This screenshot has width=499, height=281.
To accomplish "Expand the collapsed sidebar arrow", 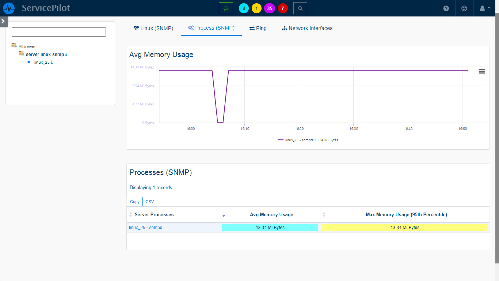I will [3, 21].
